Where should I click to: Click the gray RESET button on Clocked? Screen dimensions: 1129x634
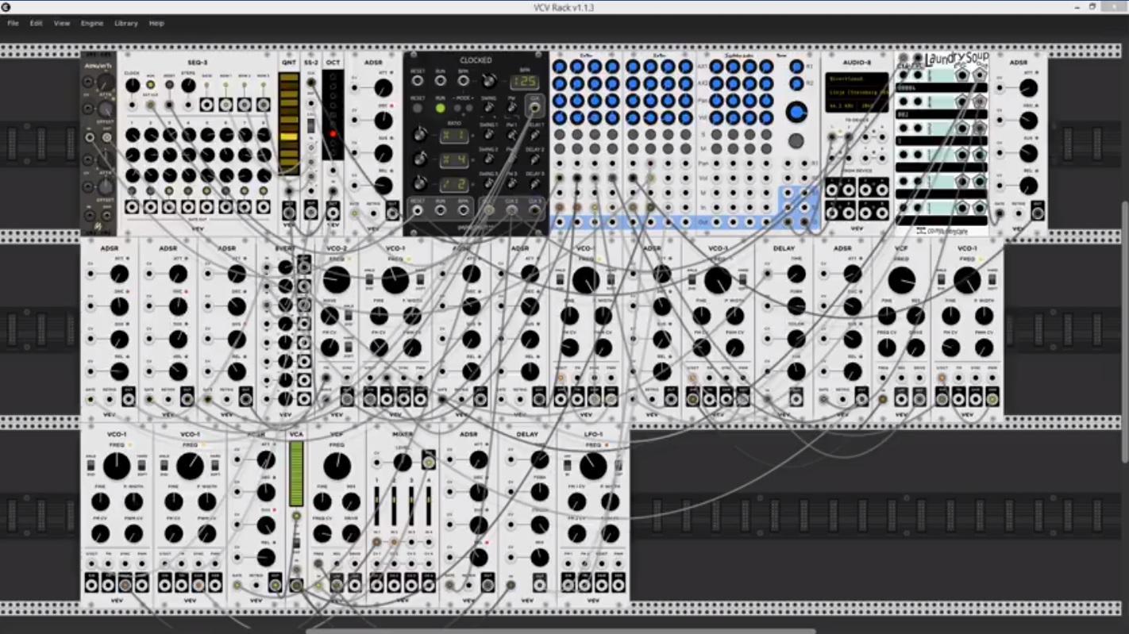click(418, 108)
